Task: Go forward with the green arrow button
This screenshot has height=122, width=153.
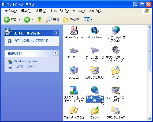Action: click(x=27, y=20)
